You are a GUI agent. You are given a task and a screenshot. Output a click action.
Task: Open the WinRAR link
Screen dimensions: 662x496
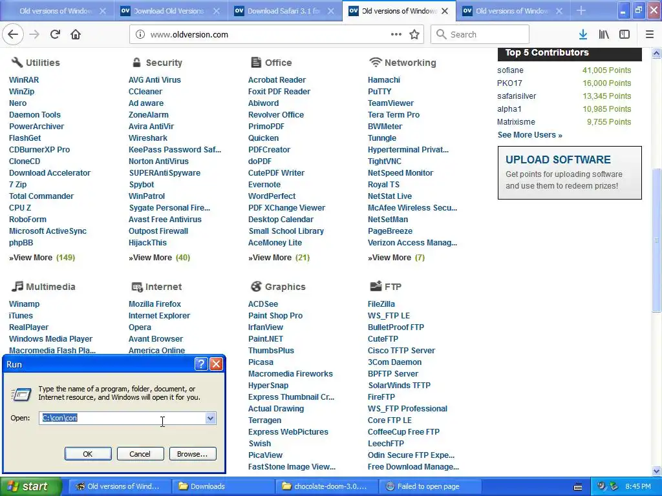(x=24, y=79)
